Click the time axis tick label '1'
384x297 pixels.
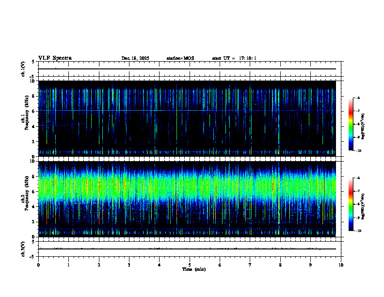(x=68, y=265)
